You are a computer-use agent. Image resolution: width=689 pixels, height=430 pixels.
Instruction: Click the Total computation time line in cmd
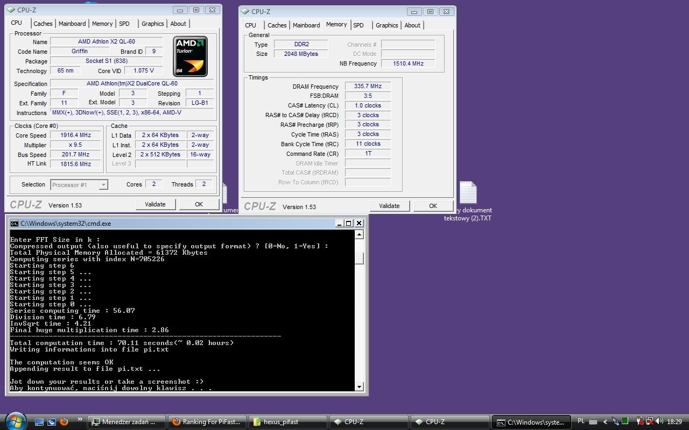pos(122,343)
